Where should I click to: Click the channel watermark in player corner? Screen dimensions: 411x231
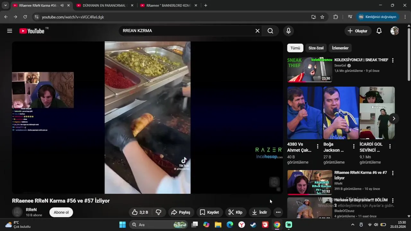tap(274, 182)
